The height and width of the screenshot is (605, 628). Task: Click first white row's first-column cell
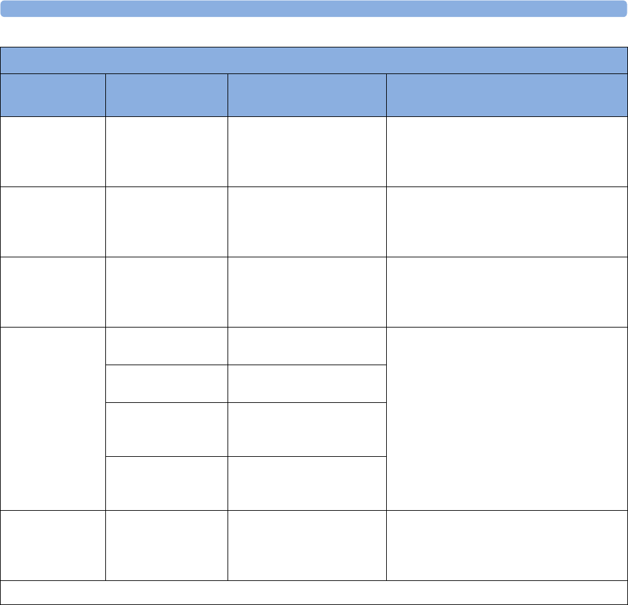click(x=53, y=152)
